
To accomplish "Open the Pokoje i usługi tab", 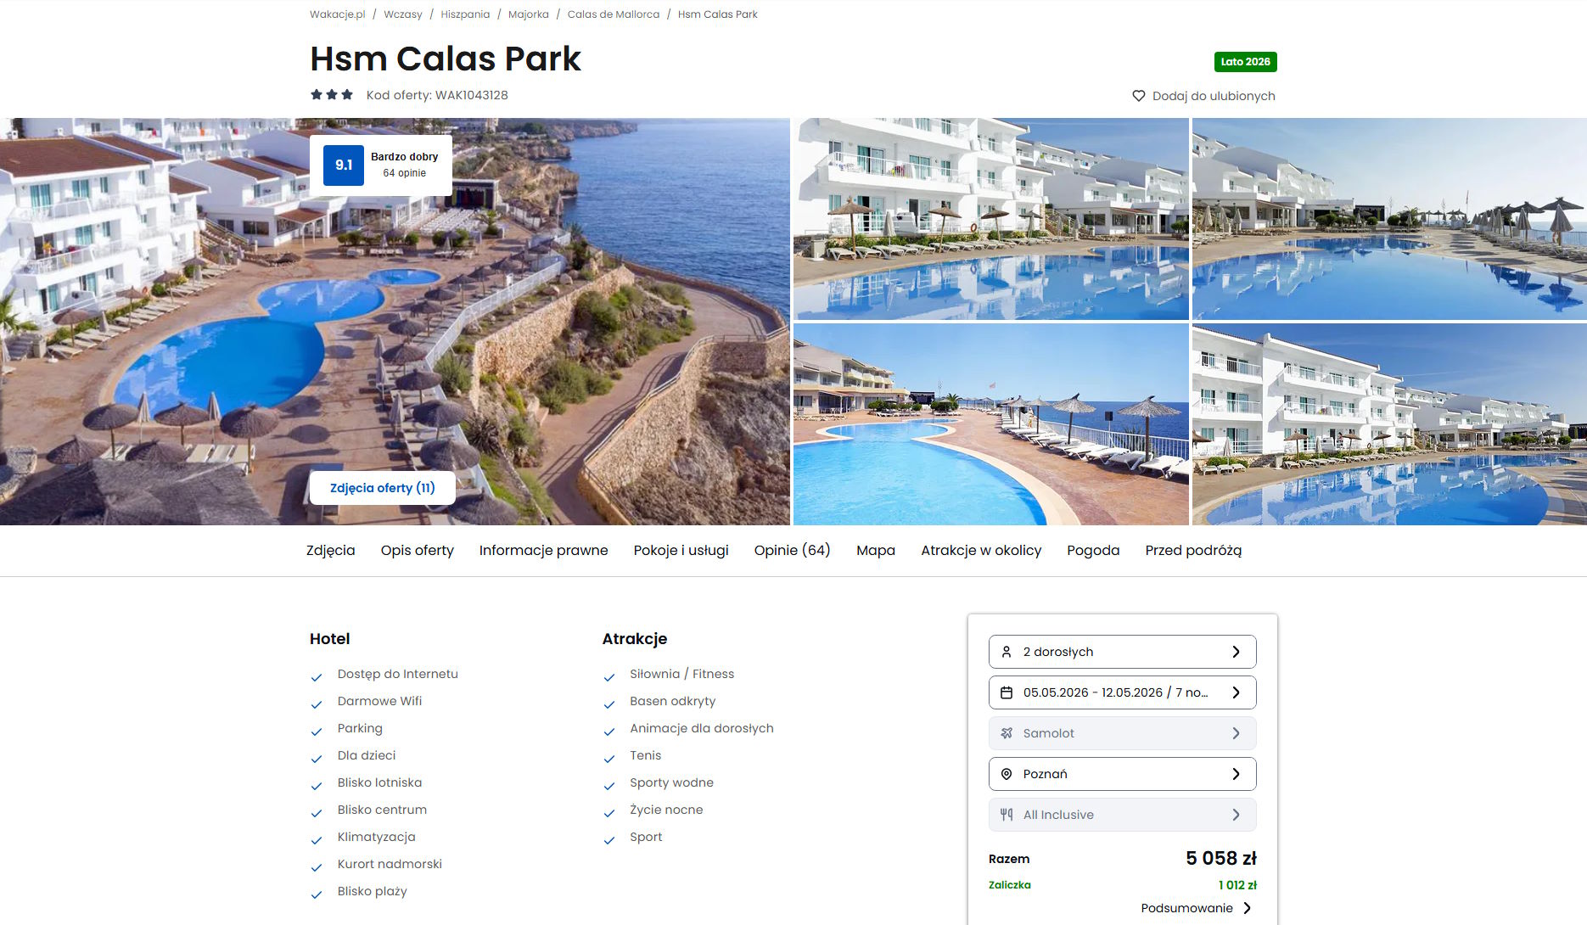I will click(x=681, y=550).
